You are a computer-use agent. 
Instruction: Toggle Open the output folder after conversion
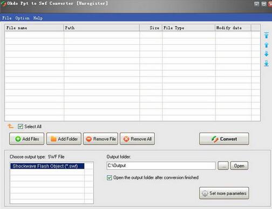point(109,178)
